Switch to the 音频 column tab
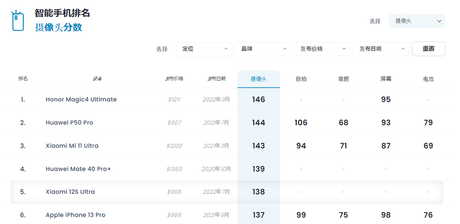The height and width of the screenshot is (224, 460). 344,79
